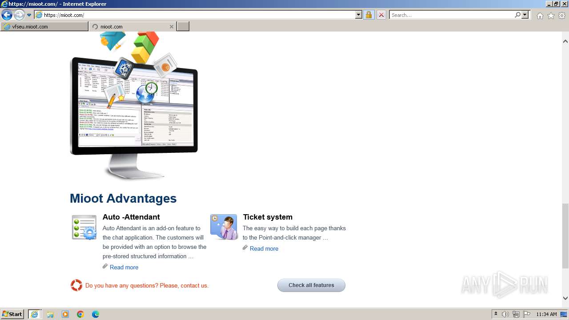The image size is (569, 320).
Task: Click the Mioot Advantages heading
Action: [123, 198]
